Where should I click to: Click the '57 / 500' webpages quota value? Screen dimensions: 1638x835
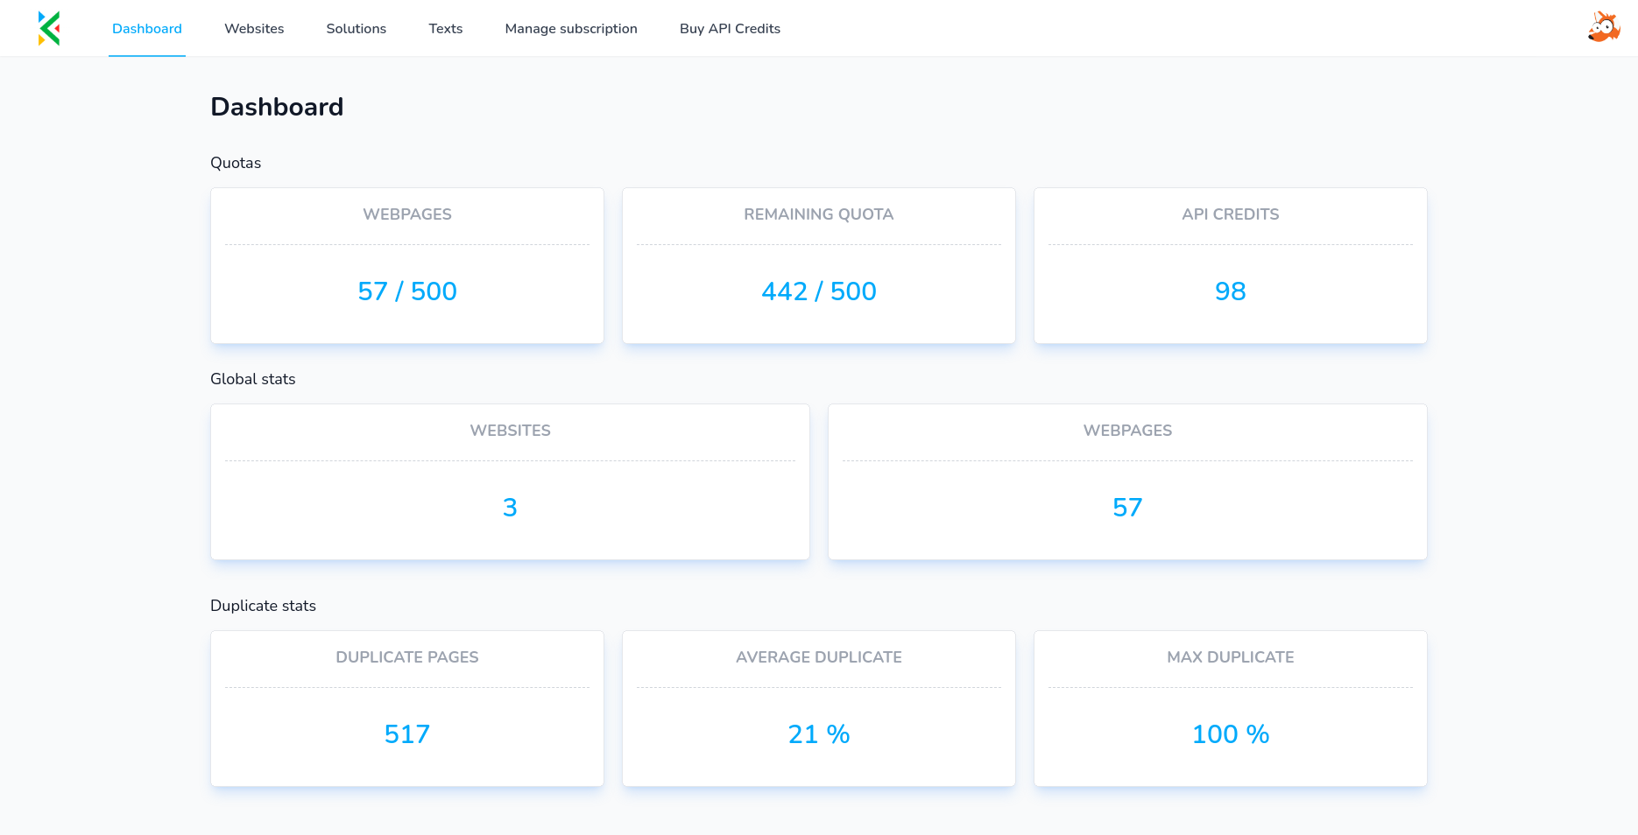pyautogui.click(x=407, y=291)
